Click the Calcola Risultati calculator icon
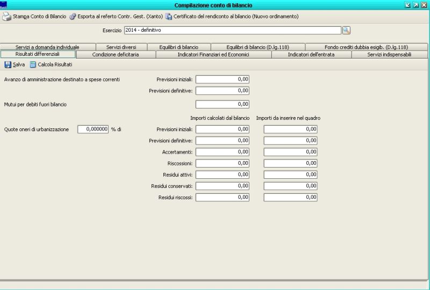The image size is (430, 290). (x=33, y=64)
